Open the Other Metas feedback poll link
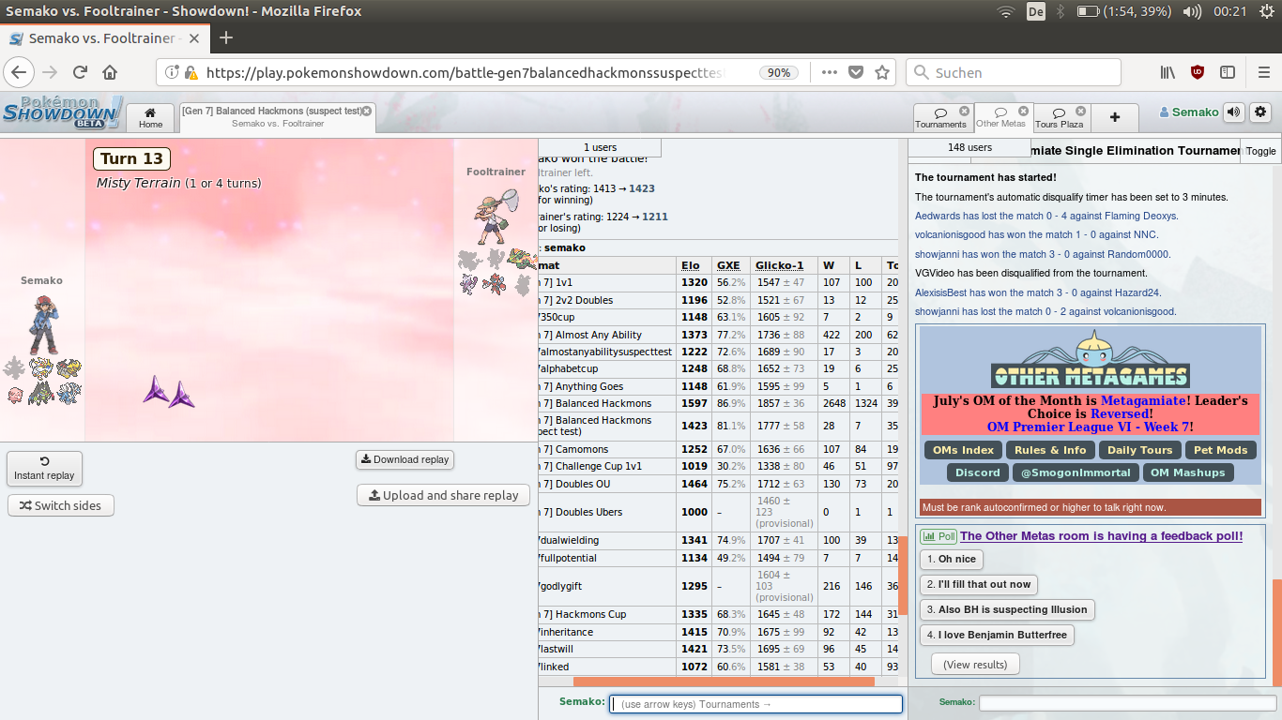The height and width of the screenshot is (720, 1282). coord(1101,536)
